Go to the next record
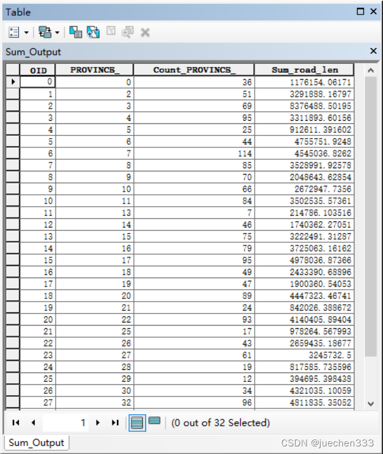This screenshot has height=454, width=383. tap(98, 423)
